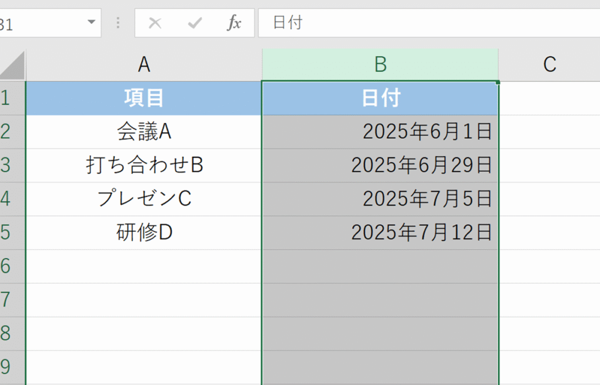Click the 2025年6月29日 date cell
The image size is (600, 385).
380,166
